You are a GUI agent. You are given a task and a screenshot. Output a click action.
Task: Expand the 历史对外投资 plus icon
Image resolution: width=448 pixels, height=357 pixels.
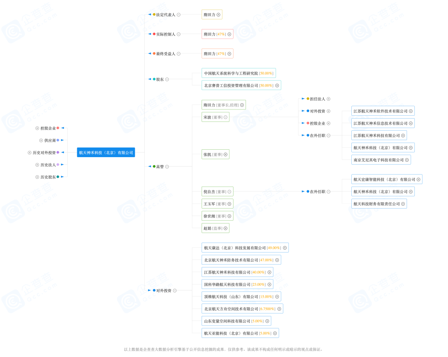pyautogui.click(x=29, y=153)
